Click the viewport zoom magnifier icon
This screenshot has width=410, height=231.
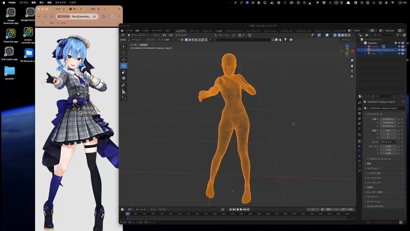(352, 61)
